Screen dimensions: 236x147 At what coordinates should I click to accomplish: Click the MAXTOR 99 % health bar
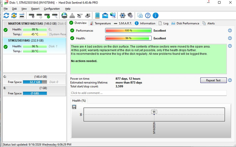35,29
